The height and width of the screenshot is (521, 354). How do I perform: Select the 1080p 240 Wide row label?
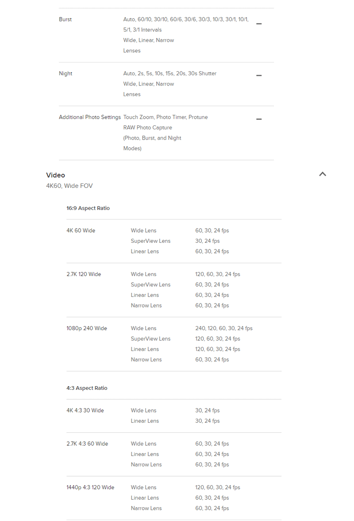pyautogui.click(x=87, y=328)
